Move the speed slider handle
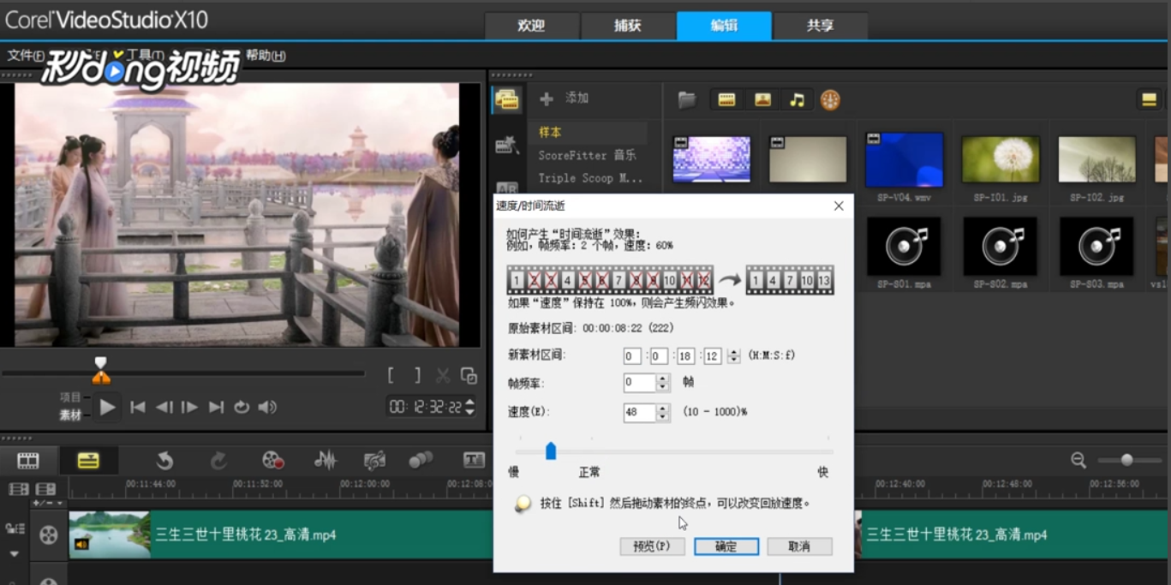 click(551, 451)
